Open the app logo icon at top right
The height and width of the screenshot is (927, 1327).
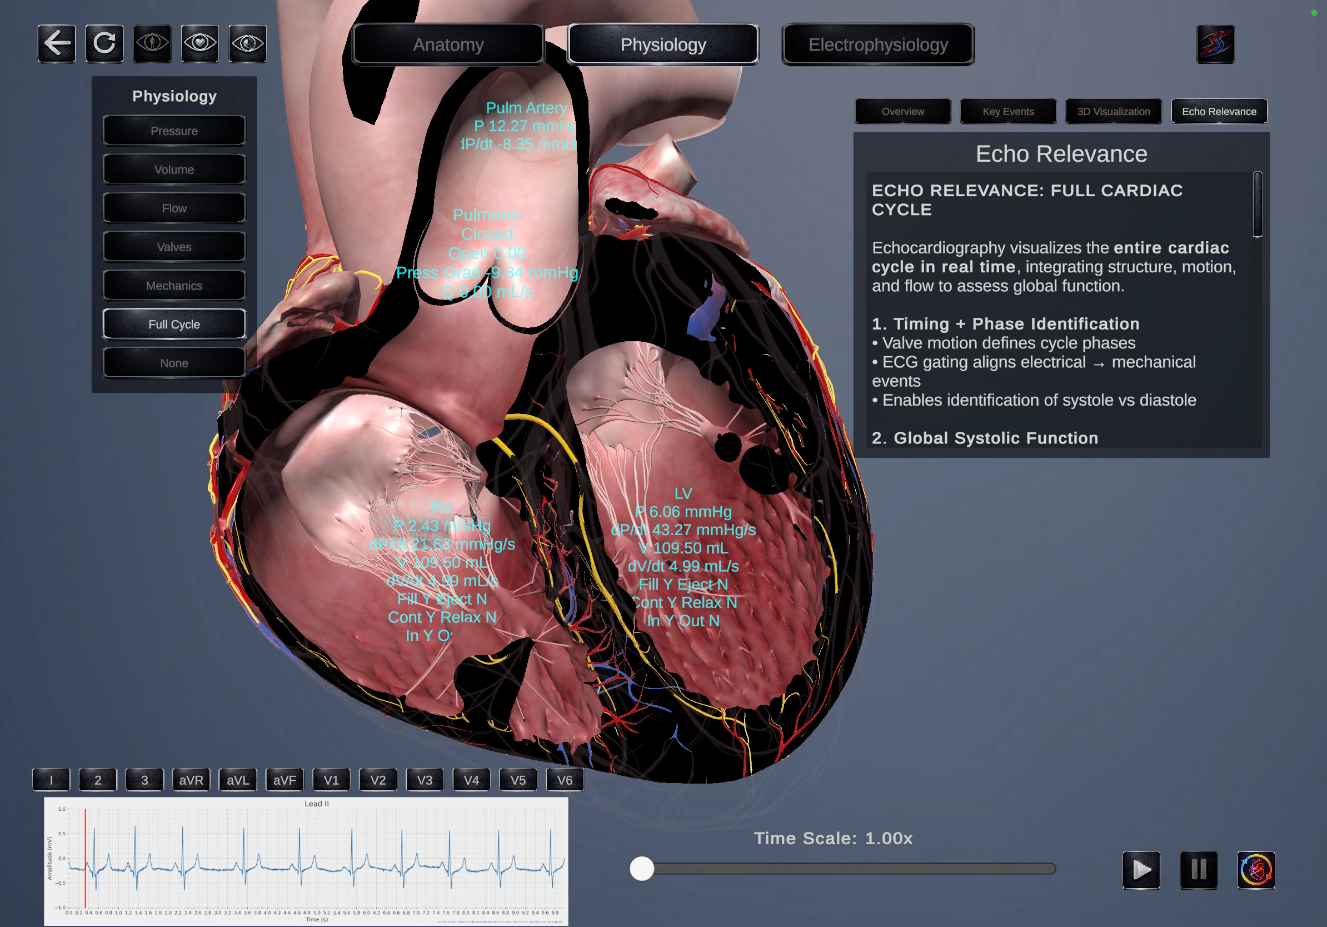[1215, 44]
